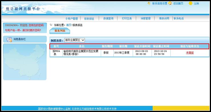This screenshot has width=211, height=112.
Task: Click 联系电话 in the navigation bar
Action: [x=179, y=19]
